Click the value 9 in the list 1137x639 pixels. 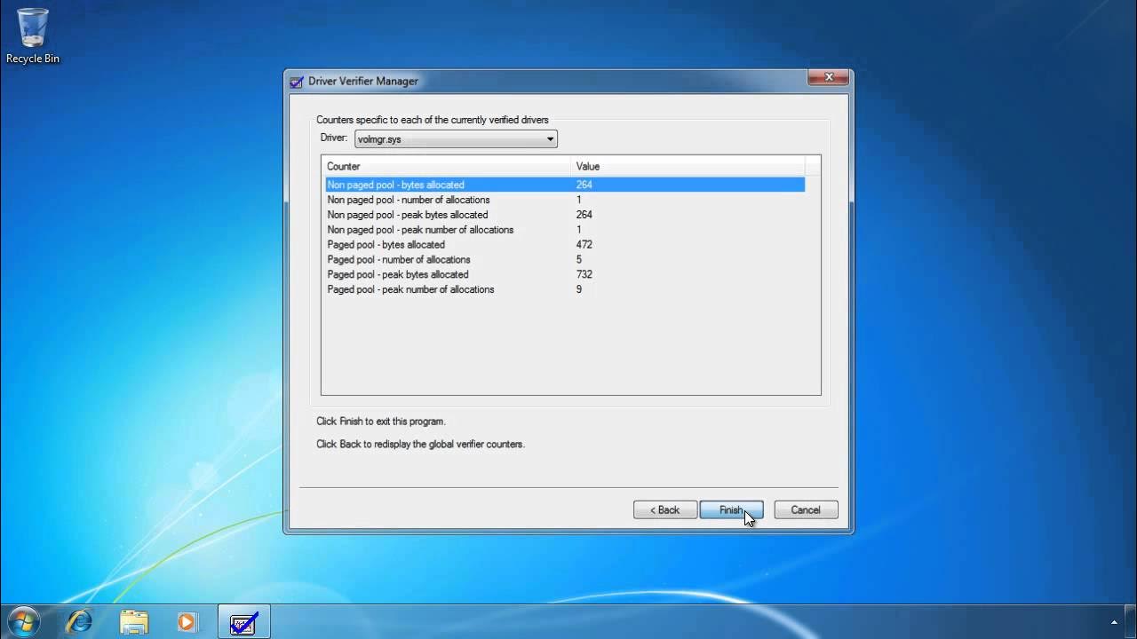(579, 289)
